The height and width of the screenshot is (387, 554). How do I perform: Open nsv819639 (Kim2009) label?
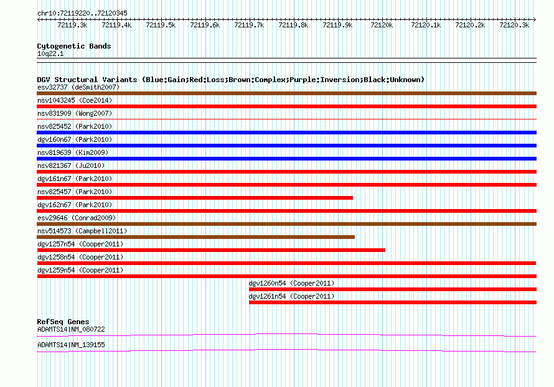coord(73,152)
